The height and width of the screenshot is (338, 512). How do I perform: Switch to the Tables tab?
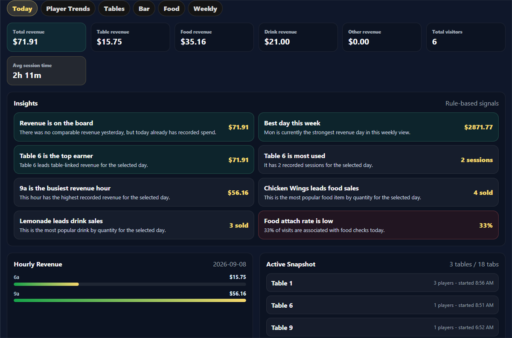click(x=114, y=9)
